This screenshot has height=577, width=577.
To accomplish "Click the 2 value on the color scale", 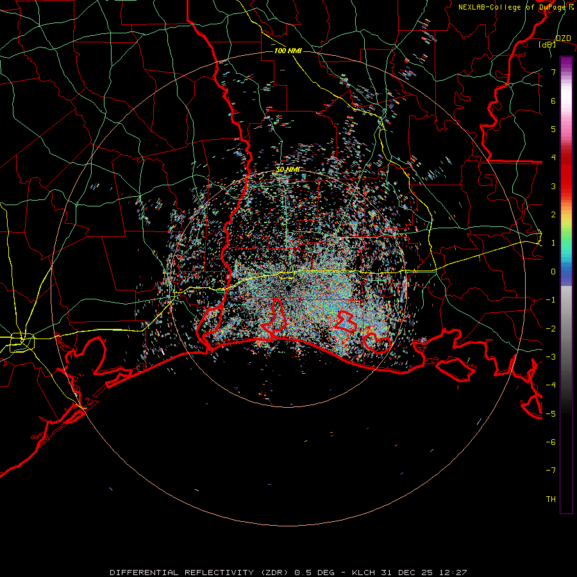I will (553, 215).
